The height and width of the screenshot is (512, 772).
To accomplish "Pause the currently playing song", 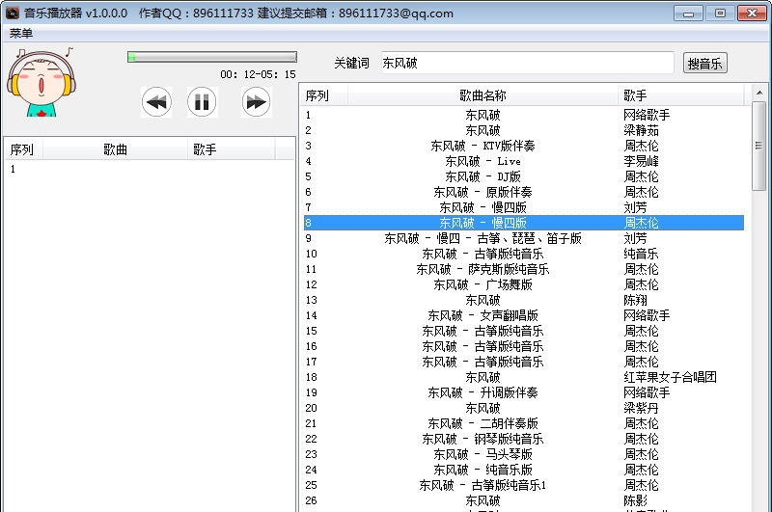I will coord(202,101).
